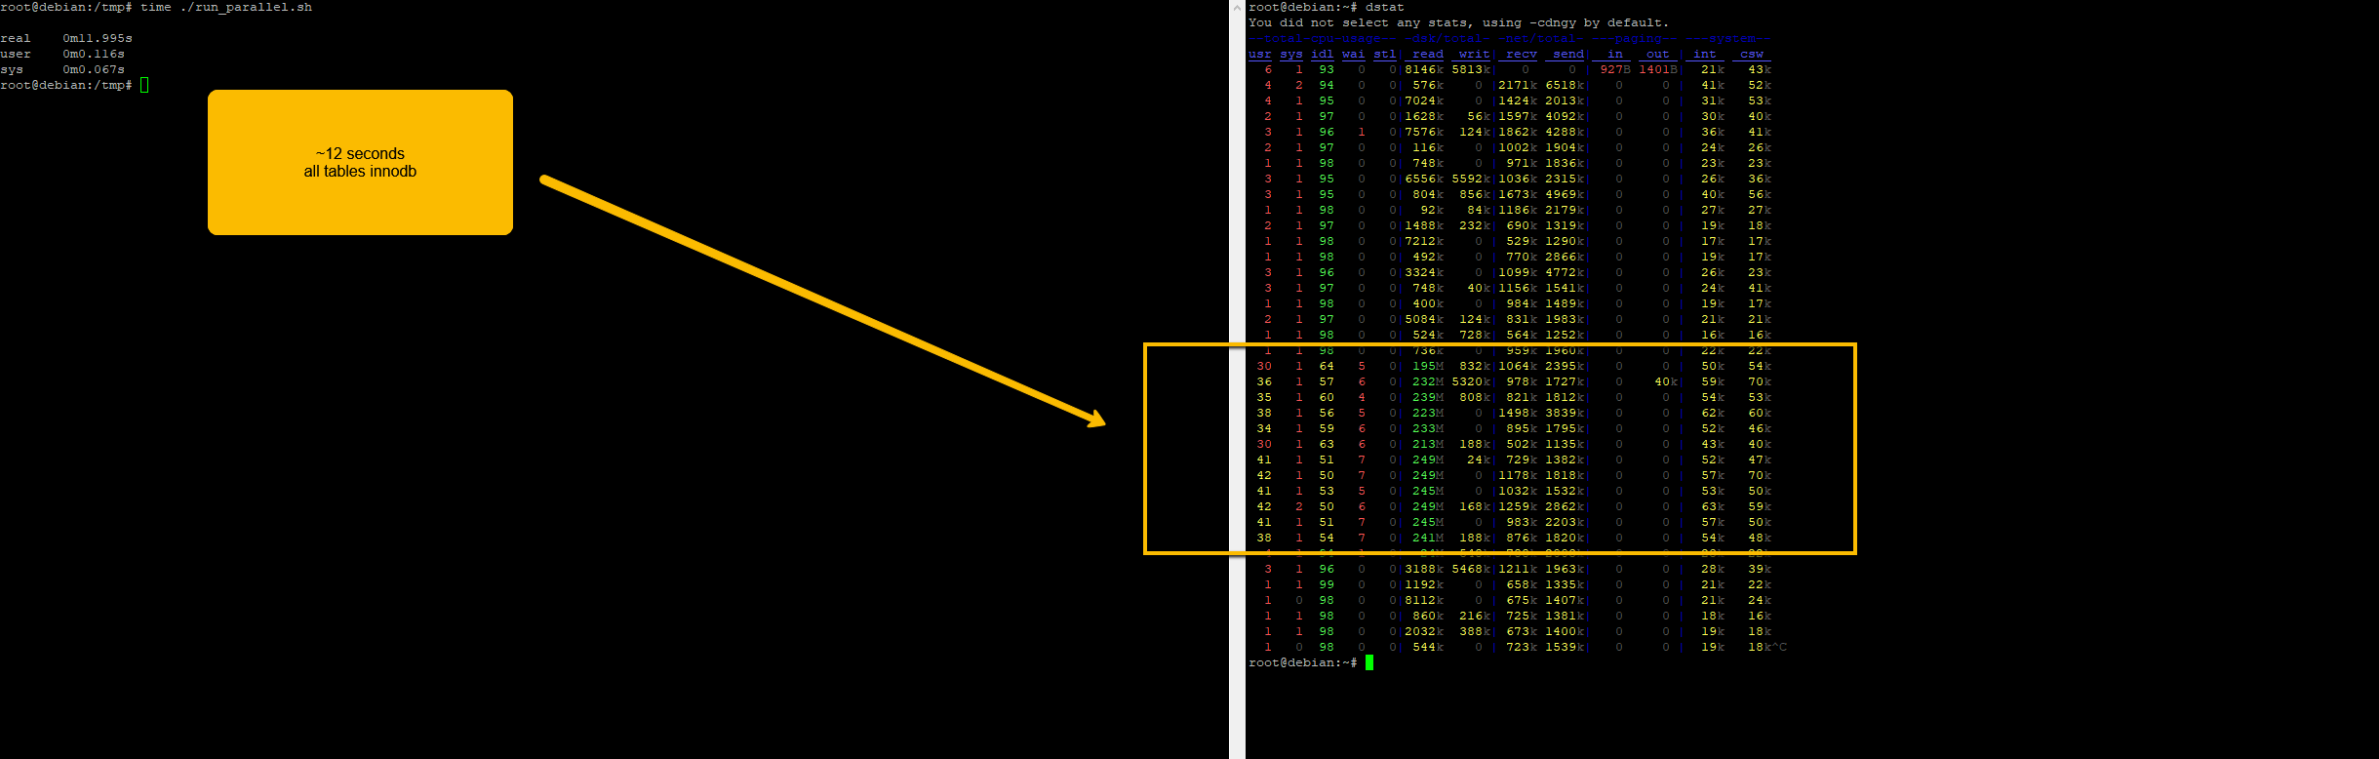The width and height of the screenshot is (2379, 759).
Task: Select the 'writ' disk column header
Action: (1474, 55)
